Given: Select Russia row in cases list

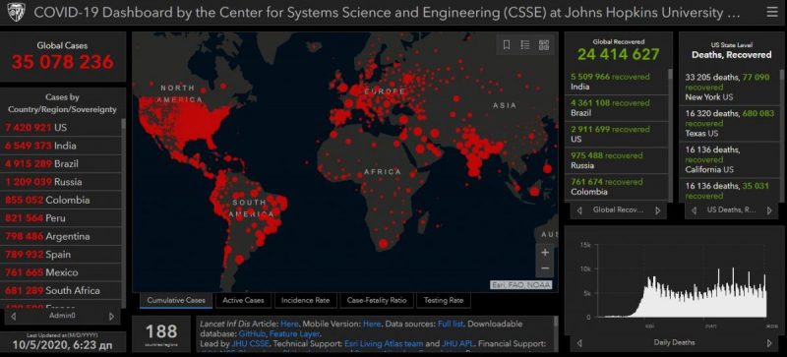Looking at the screenshot, I should (x=61, y=182).
